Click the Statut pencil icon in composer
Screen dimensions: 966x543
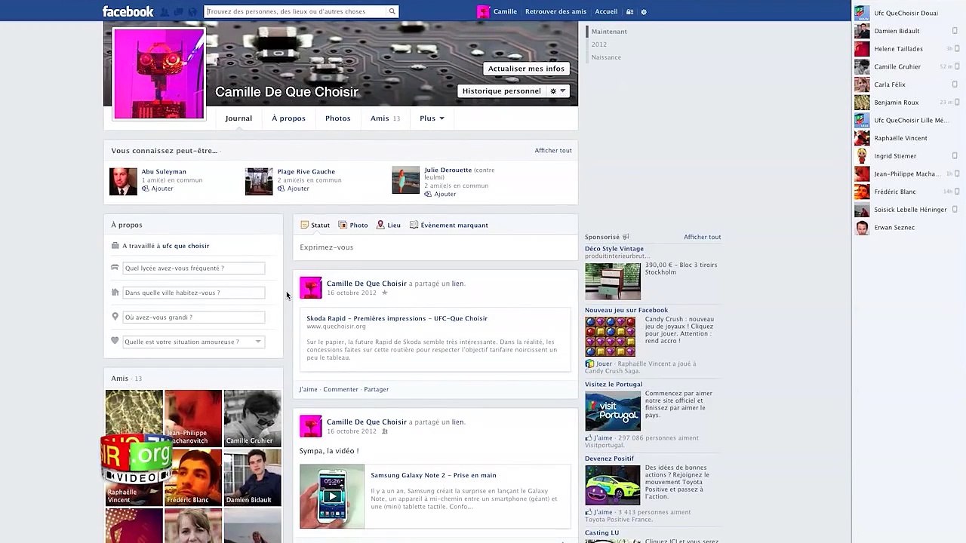tap(305, 225)
